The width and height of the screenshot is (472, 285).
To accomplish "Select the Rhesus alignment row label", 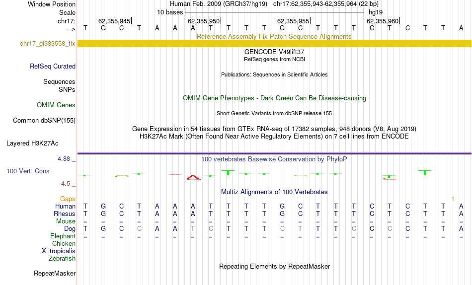I will point(65,214).
